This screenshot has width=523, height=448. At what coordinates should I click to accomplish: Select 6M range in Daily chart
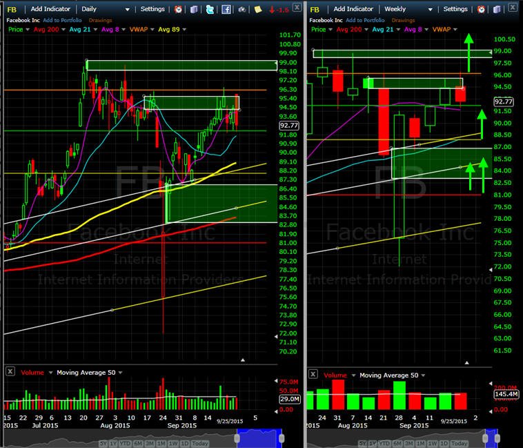tap(138, 443)
